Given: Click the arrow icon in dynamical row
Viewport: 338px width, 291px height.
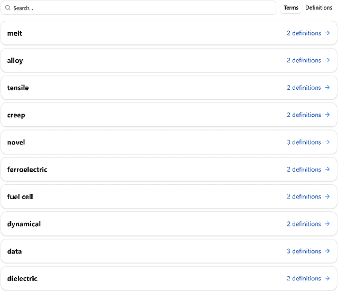Looking at the screenshot, I should (327, 224).
